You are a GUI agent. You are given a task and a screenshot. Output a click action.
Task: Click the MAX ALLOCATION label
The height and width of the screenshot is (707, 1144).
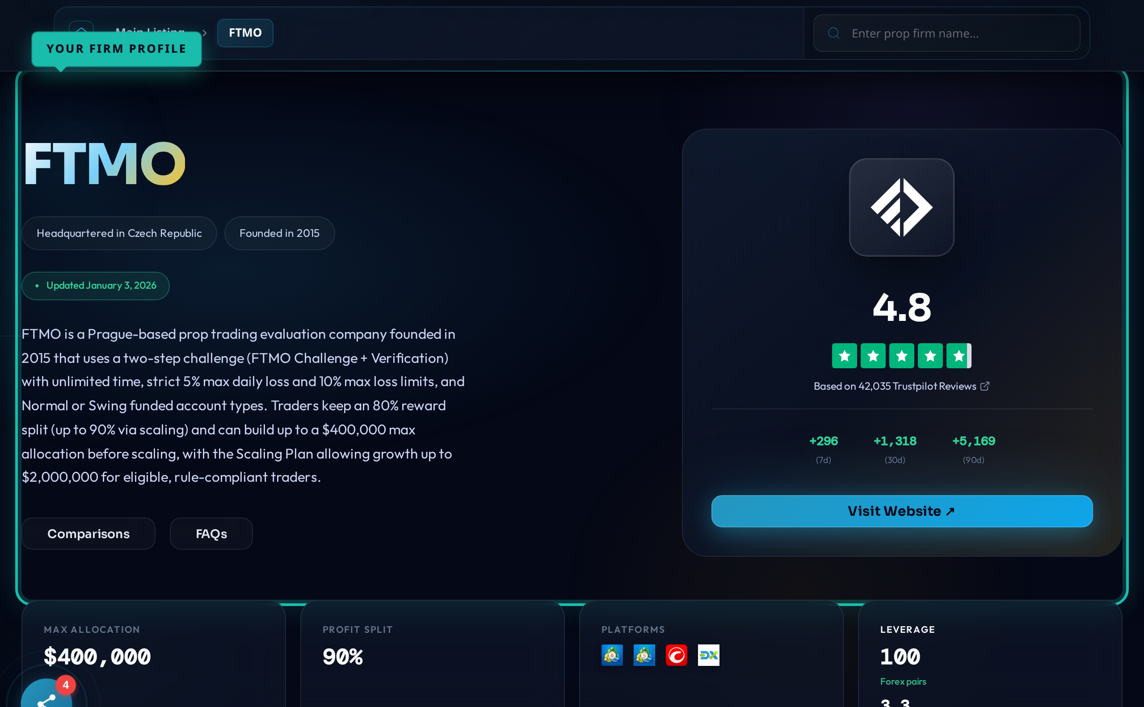[92, 630]
